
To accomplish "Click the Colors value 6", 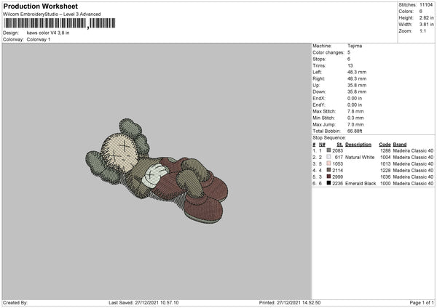I will click(421, 12).
